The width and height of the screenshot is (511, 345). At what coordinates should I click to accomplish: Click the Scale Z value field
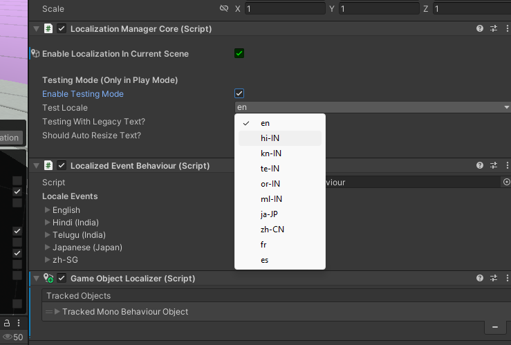(472, 8)
